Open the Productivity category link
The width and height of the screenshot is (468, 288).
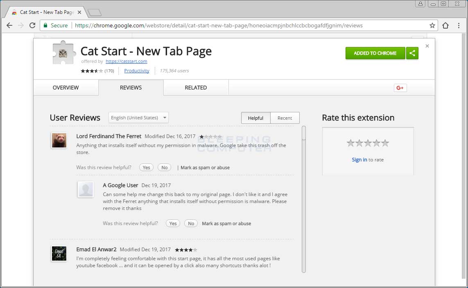(137, 71)
